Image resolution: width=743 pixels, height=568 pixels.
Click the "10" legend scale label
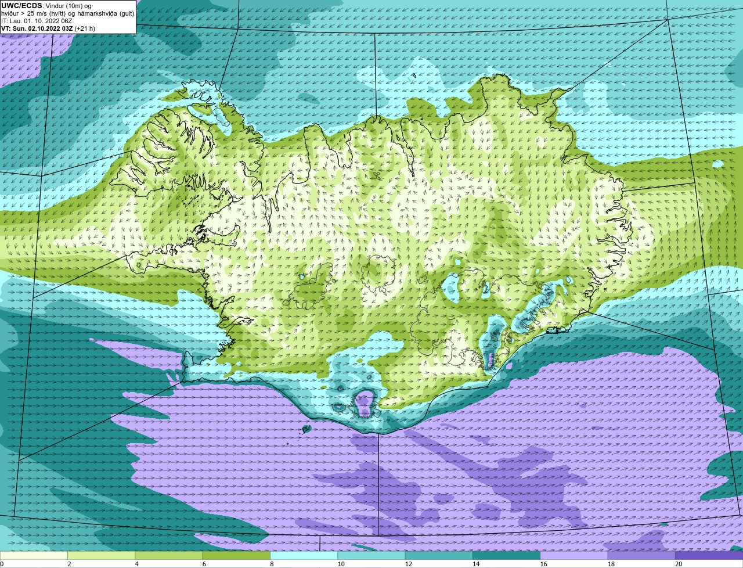tap(341, 564)
